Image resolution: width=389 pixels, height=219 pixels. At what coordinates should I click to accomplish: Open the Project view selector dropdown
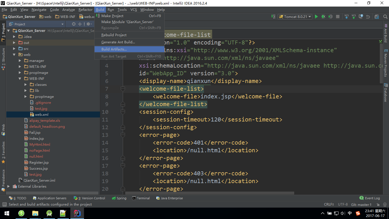point(36,24)
